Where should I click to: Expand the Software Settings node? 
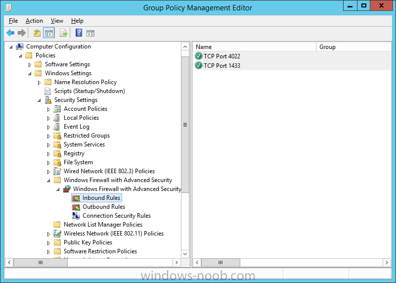point(30,65)
